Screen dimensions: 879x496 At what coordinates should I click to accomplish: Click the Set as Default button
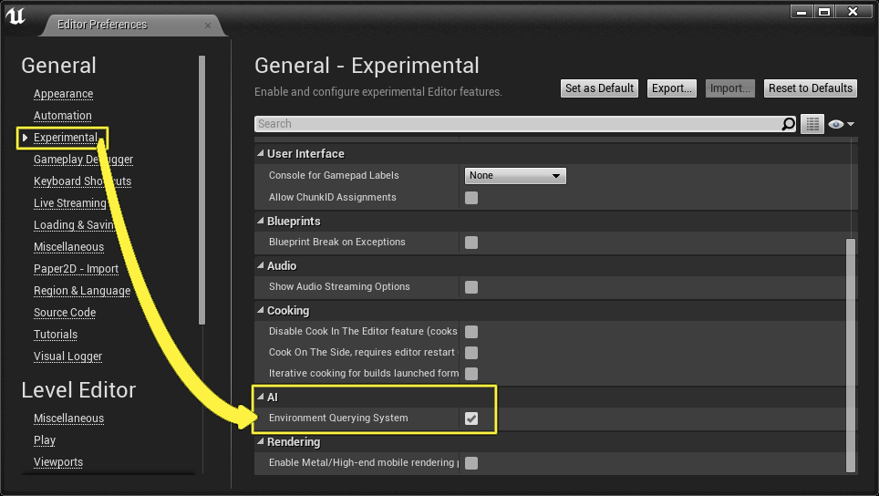click(x=599, y=88)
